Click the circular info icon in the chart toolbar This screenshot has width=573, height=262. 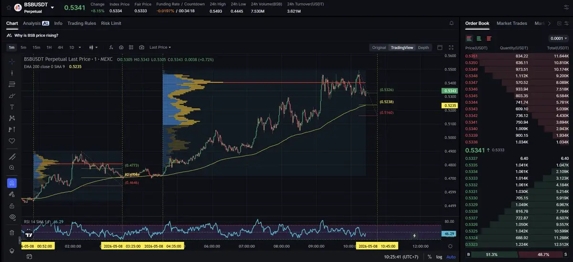121,47
